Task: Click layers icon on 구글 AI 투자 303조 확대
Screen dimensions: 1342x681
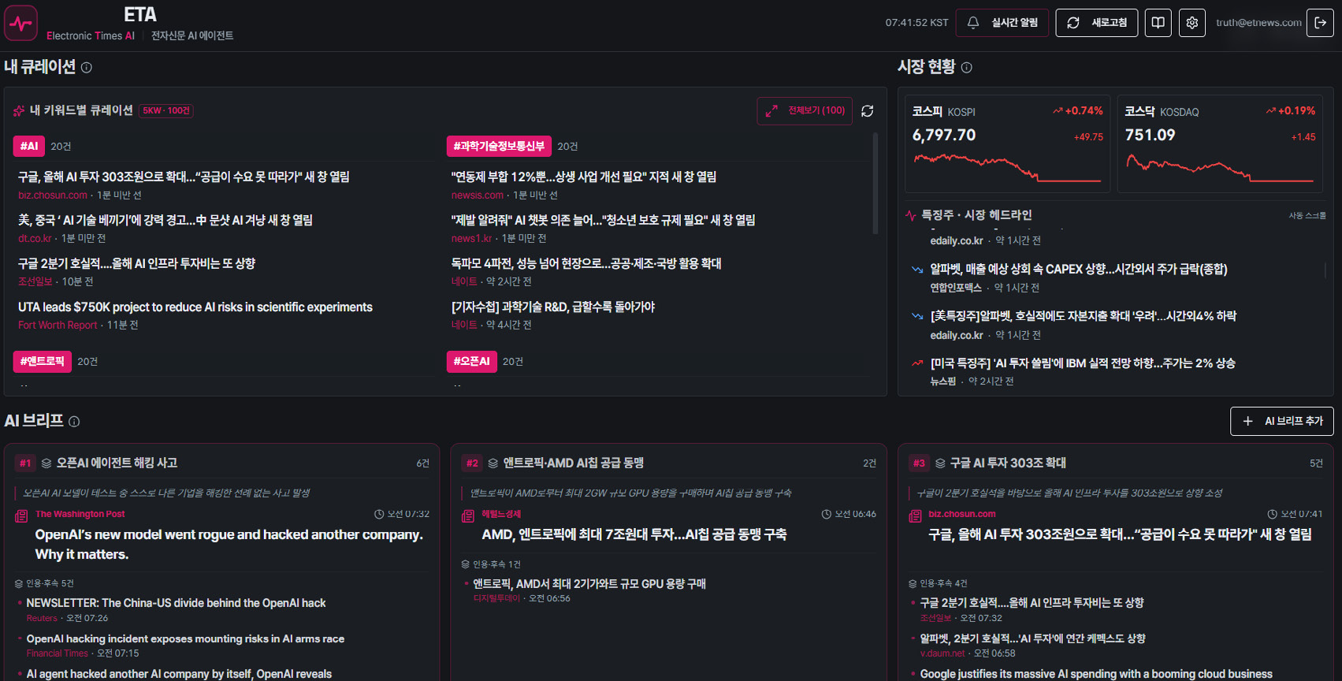Action: pos(940,463)
